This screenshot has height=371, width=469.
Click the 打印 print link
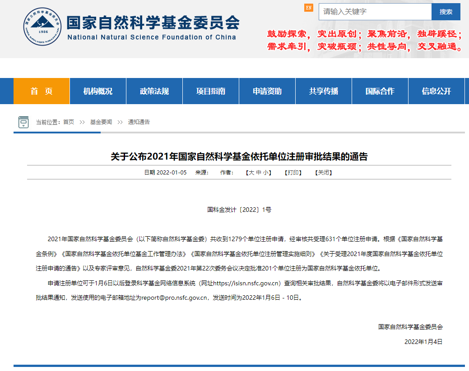(293, 173)
